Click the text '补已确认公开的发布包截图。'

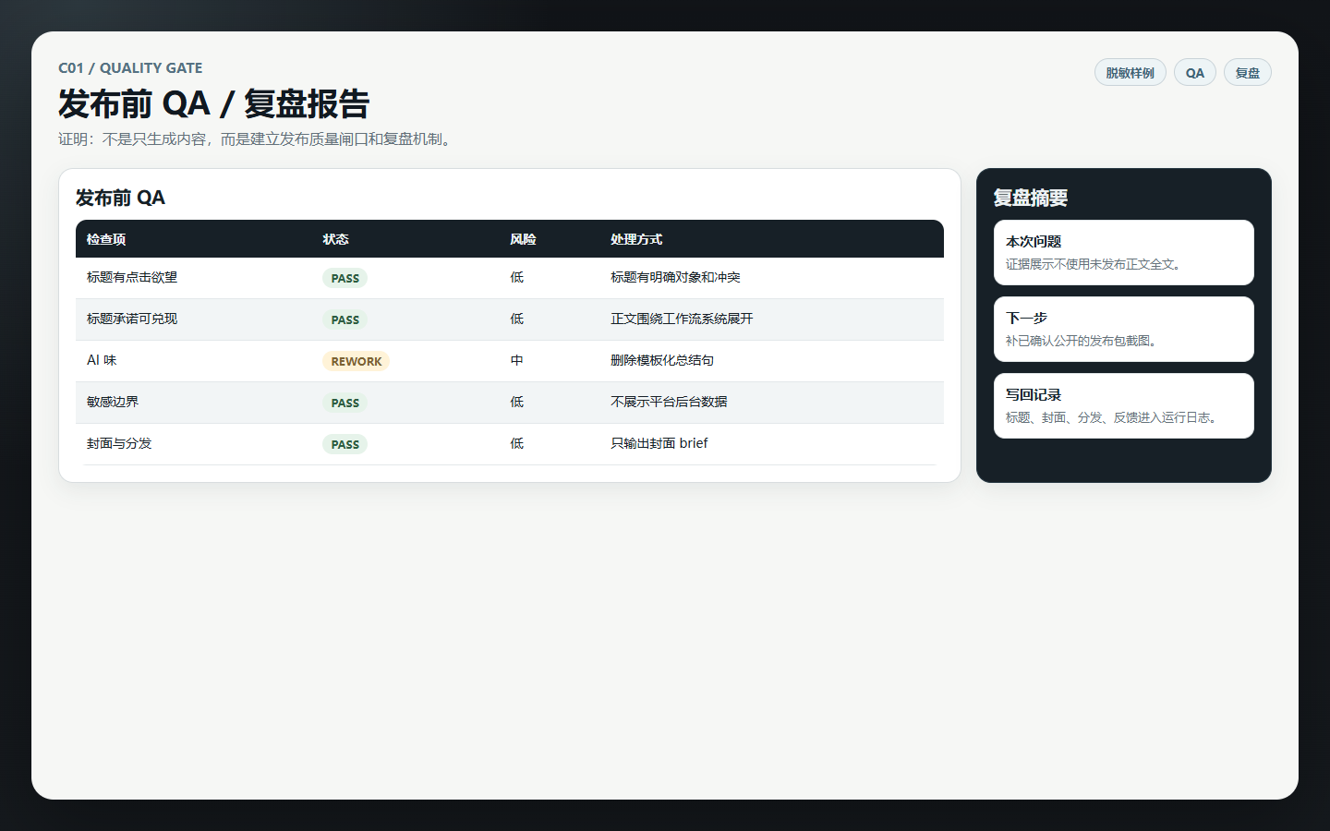coord(1083,341)
